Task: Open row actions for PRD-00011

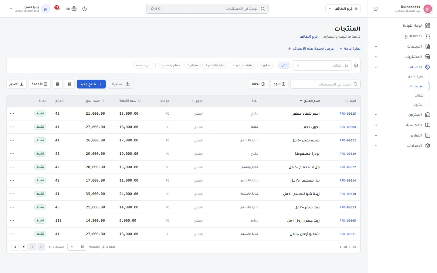Action: 12,234
